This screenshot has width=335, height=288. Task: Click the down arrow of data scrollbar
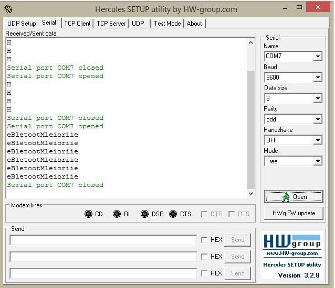point(250,194)
